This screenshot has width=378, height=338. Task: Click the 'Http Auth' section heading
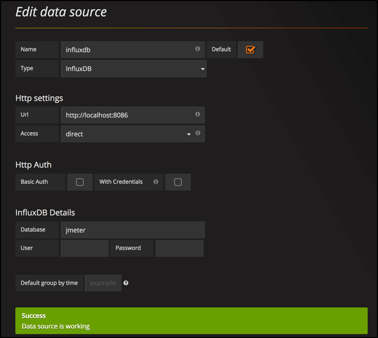point(33,164)
